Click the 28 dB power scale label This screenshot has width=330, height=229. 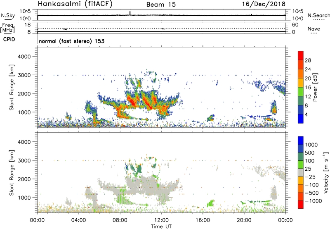[308, 60]
